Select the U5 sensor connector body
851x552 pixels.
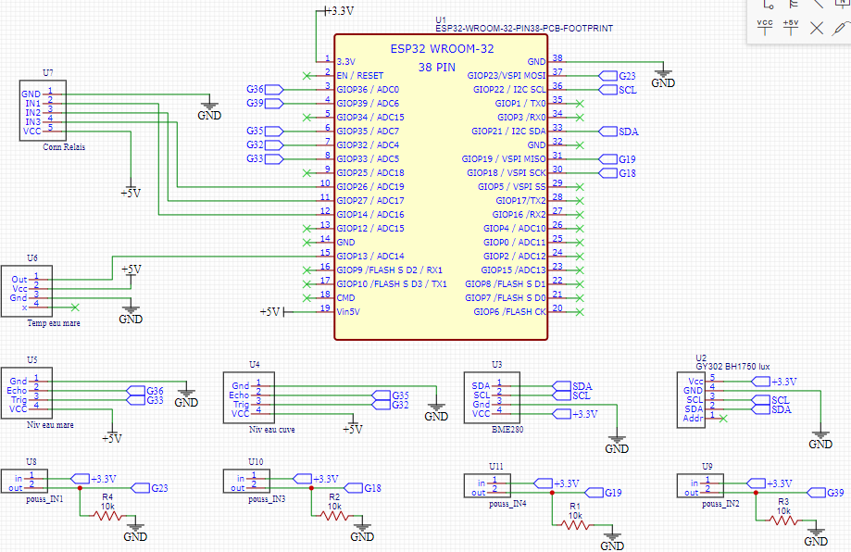pyautogui.click(x=27, y=395)
